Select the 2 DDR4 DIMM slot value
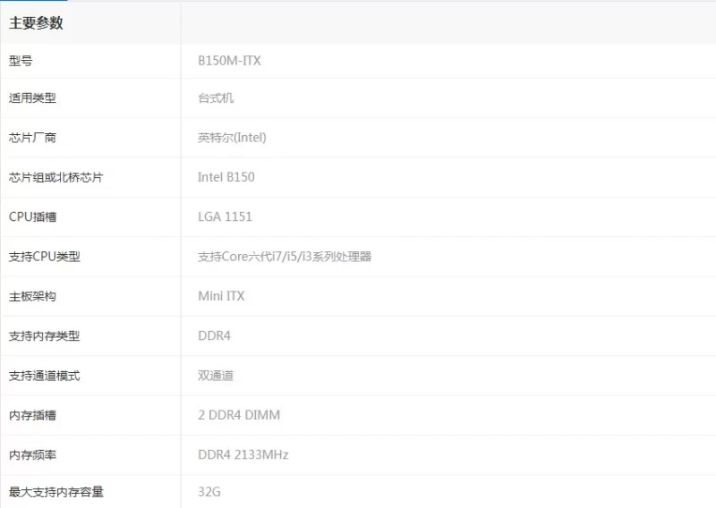This screenshot has width=716, height=508. pos(238,415)
